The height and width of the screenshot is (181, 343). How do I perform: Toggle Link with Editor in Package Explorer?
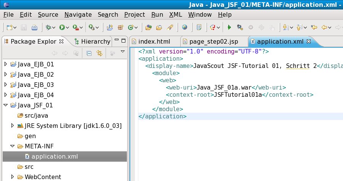click(x=99, y=53)
